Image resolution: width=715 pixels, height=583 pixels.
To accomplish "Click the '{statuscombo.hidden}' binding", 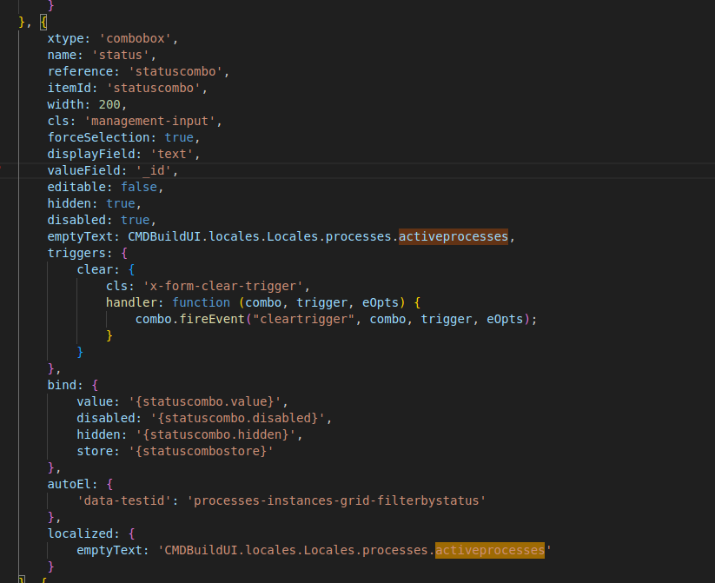I will click(x=215, y=434).
